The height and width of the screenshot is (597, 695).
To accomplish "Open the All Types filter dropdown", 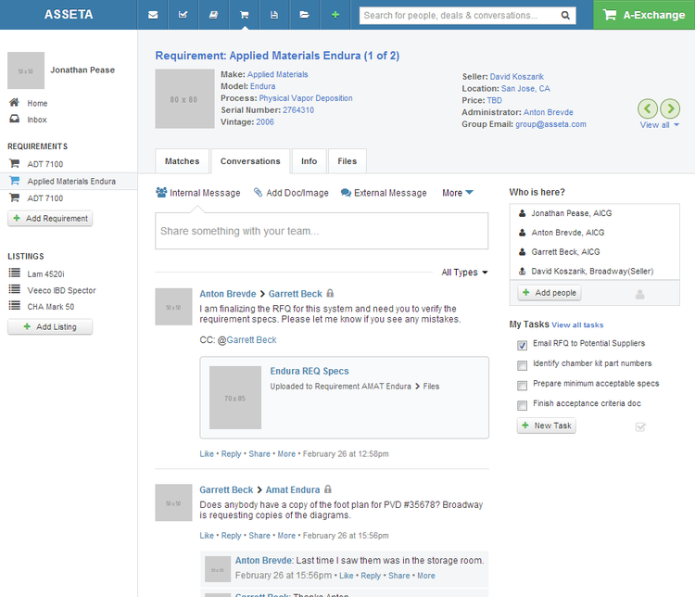I will tap(465, 273).
